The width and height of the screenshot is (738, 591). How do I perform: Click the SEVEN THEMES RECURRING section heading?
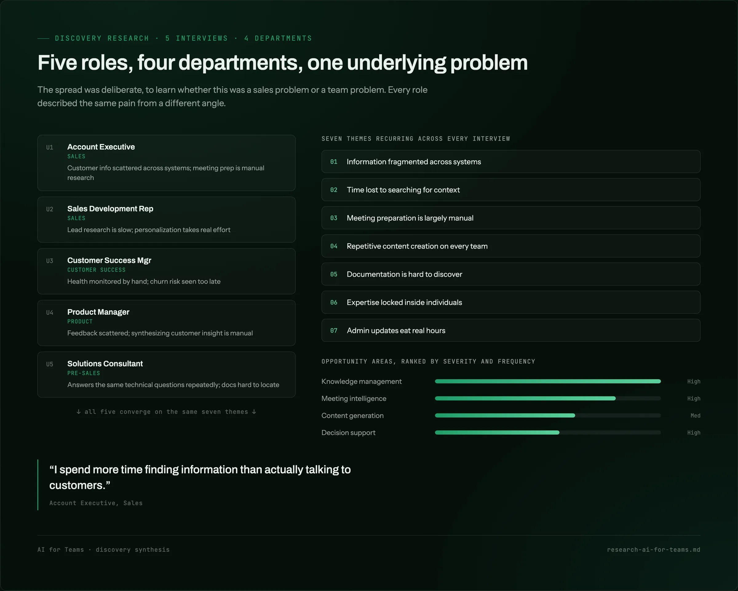[x=415, y=139]
